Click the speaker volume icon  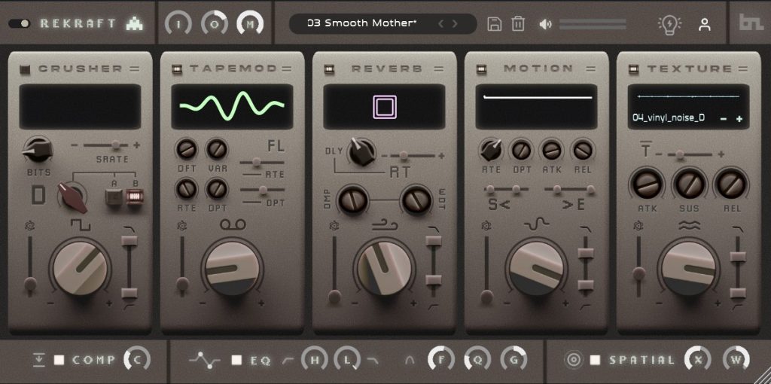tap(546, 24)
